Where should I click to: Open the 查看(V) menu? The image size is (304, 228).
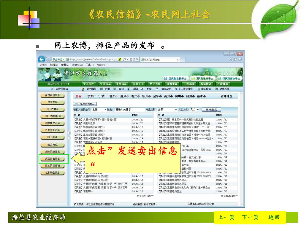tap(65, 65)
